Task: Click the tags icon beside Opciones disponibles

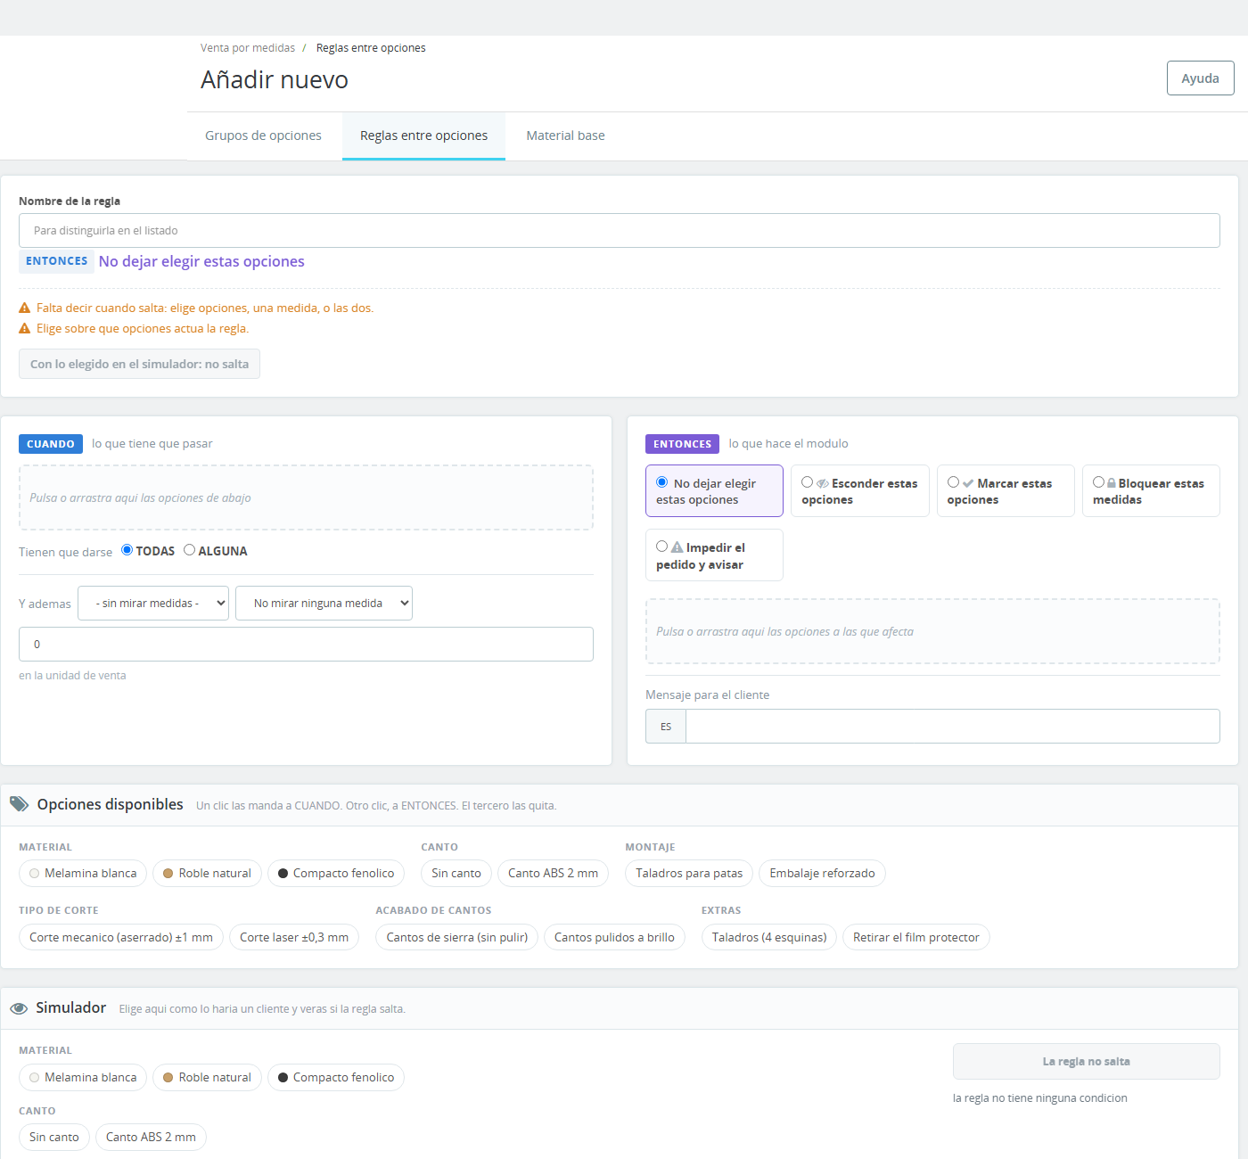Action: tap(19, 804)
